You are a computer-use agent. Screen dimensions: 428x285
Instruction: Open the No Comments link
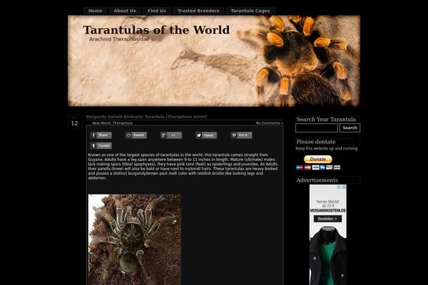(x=269, y=123)
